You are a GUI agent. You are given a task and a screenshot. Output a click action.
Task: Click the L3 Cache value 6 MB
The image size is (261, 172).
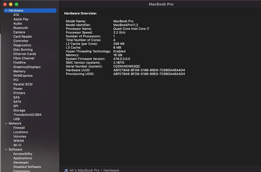[117, 48]
